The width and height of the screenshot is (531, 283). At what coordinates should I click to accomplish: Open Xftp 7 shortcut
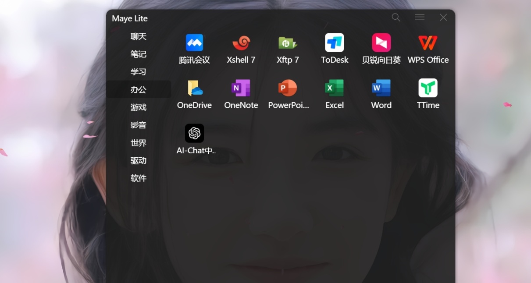[x=288, y=43]
